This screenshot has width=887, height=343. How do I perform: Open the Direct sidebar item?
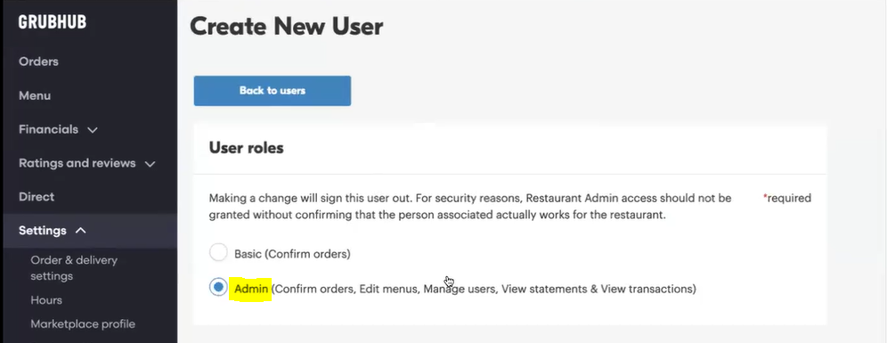[37, 197]
